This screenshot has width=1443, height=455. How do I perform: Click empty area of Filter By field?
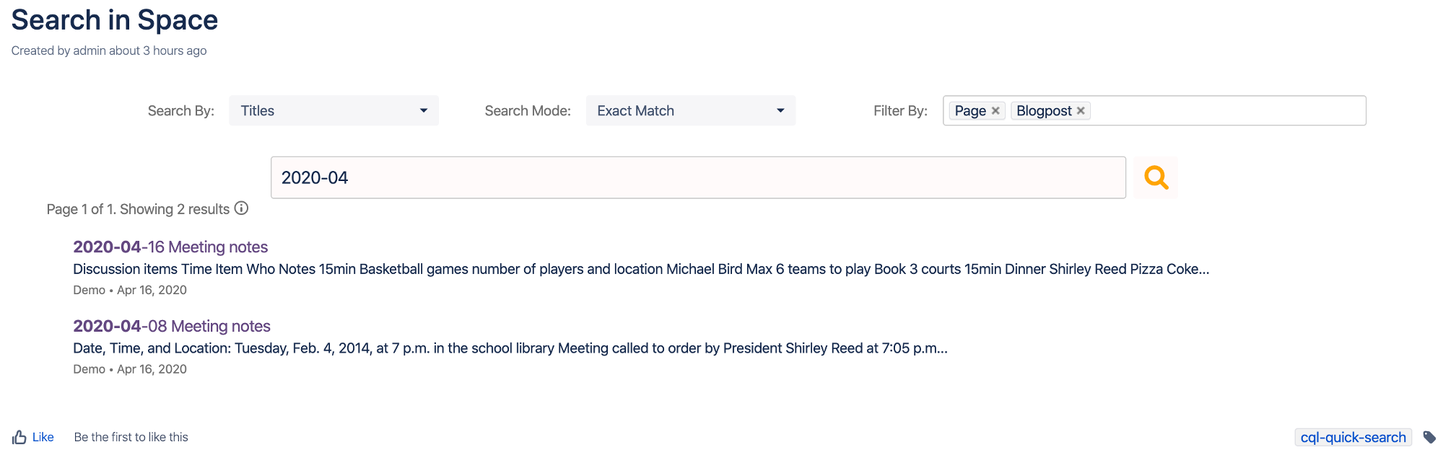pos(1227,110)
